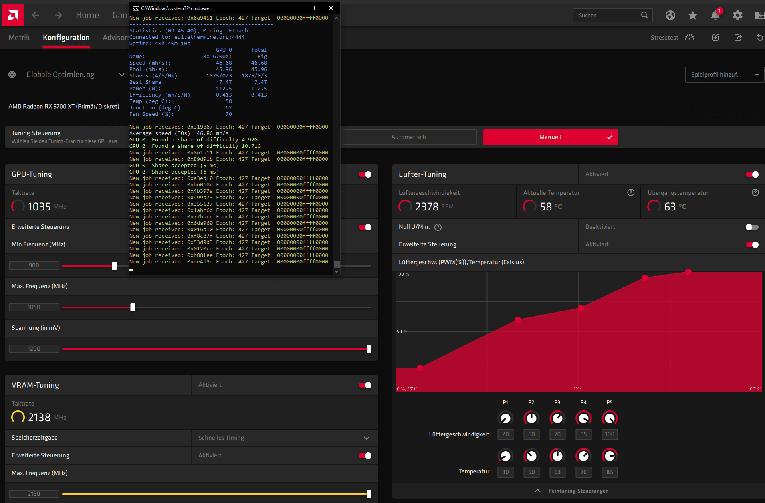Click the reset undo arrow icon
The height and width of the screenshot is (503, 765).
point(760,37)
